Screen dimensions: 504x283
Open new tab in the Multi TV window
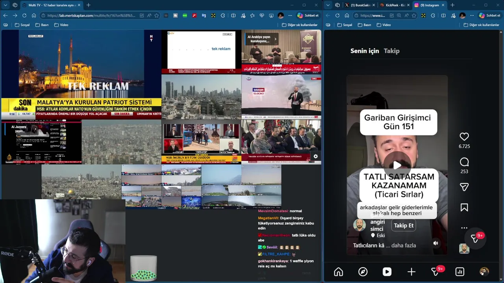click(x=88, y=5)
